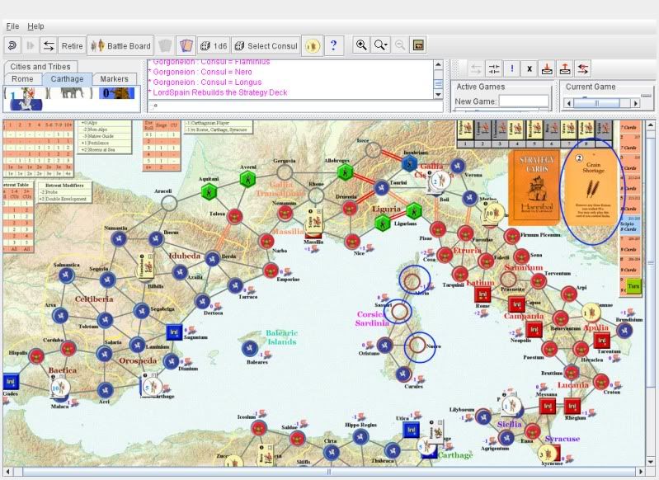Pick the elephant piece in Carthage palette
The height and width of the screenshot is (480, 659).
pos(72,92)
